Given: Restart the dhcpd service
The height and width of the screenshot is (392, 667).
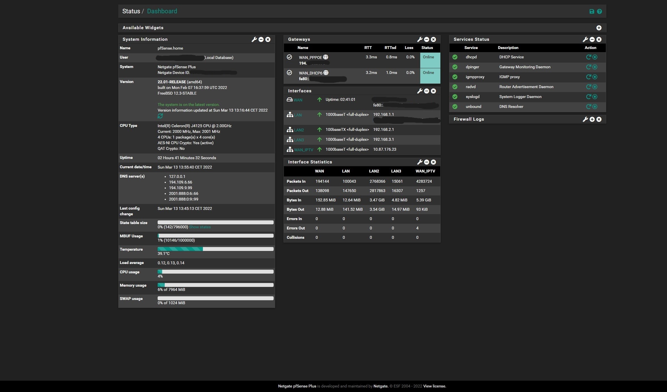Looking at the screenshot, I should pos(588,57).
